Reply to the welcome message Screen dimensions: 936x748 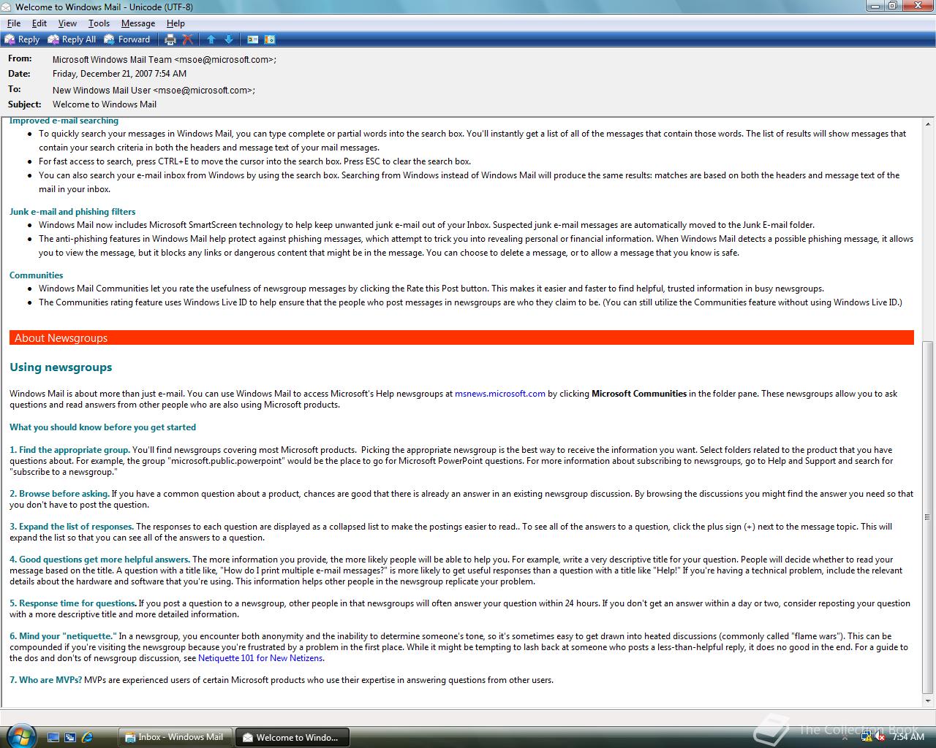(22, 39)
